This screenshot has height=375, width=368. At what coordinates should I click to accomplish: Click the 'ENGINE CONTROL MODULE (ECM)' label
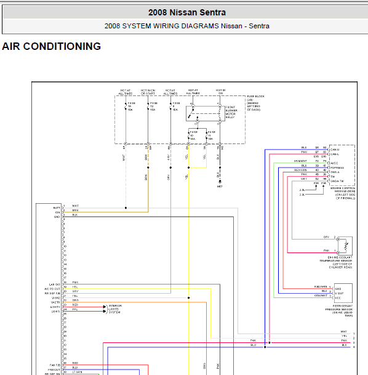click(343, 190)
